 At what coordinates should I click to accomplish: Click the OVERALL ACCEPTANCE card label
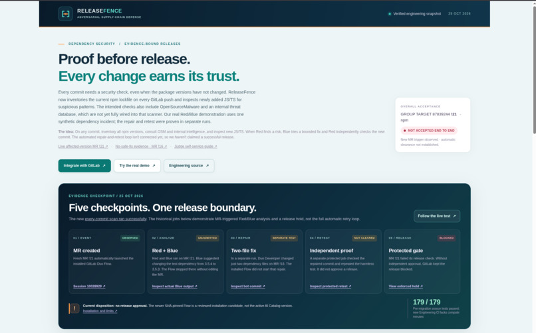pyautogui.click(x=420, y=106)
